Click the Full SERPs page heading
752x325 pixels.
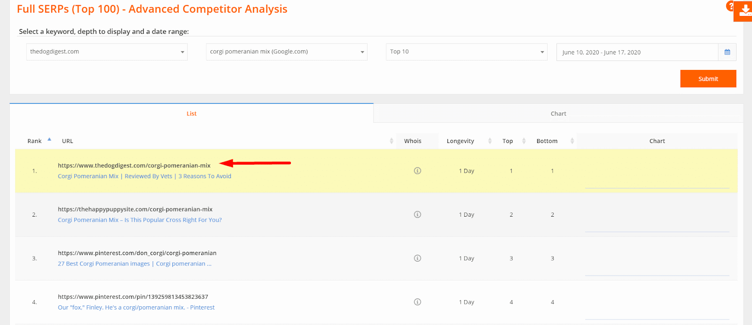point(152,9)
